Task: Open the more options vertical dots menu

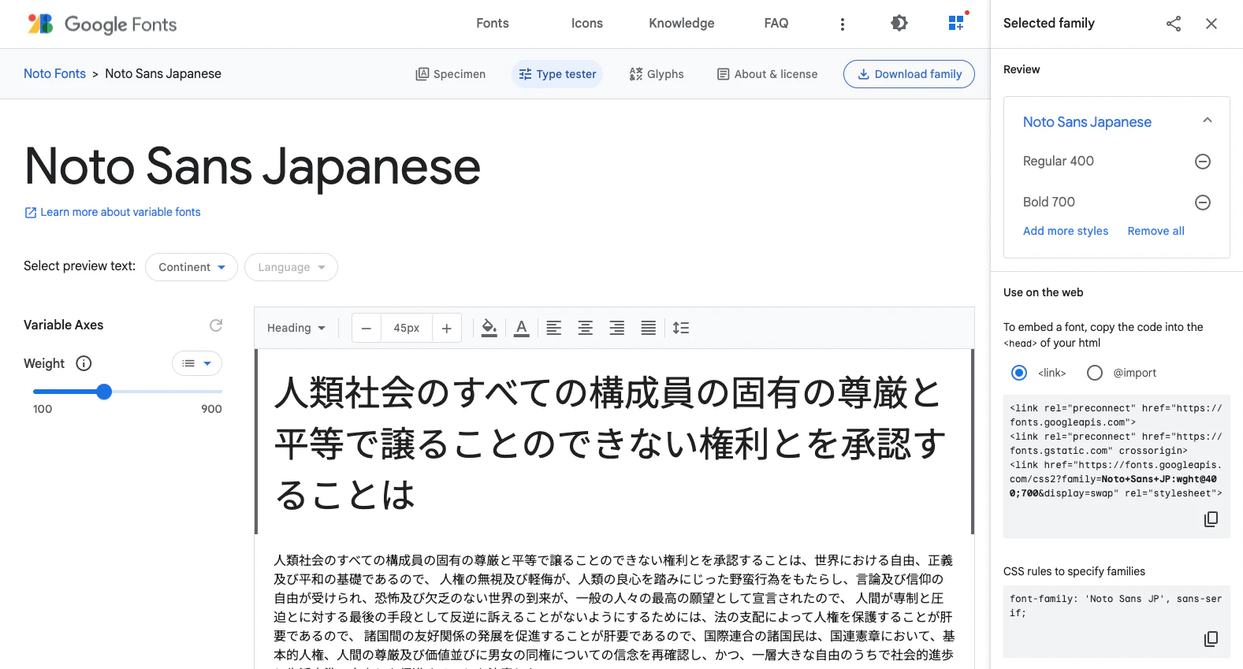Action: pyautogui.click(x=843, y=24)
